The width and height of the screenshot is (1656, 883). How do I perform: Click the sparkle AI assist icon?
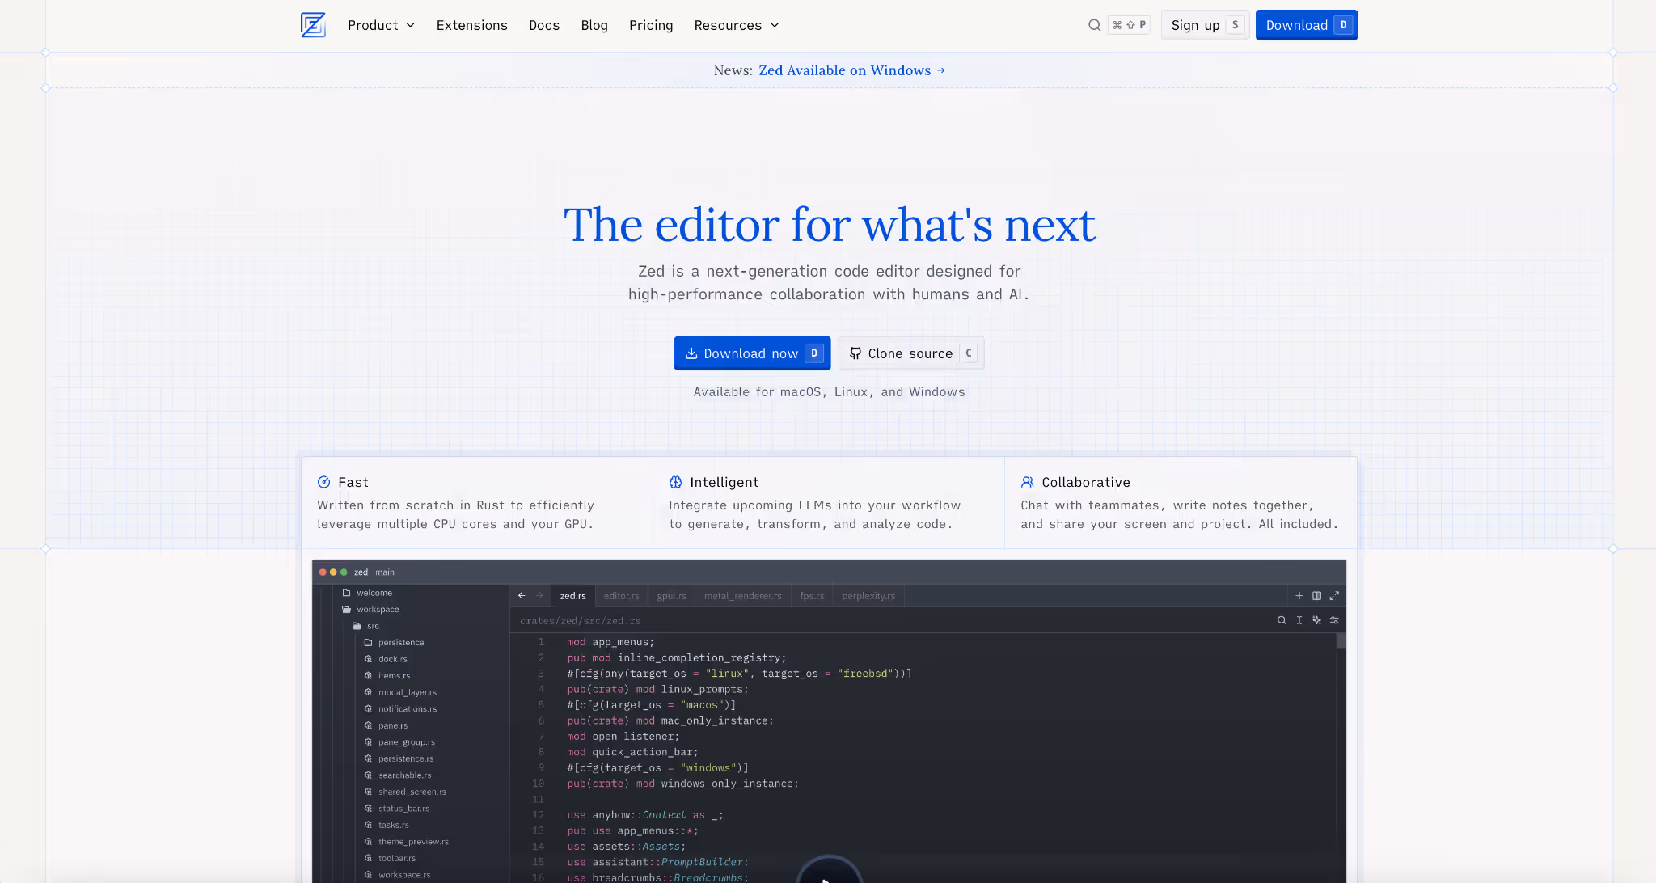click(1316, 620)
